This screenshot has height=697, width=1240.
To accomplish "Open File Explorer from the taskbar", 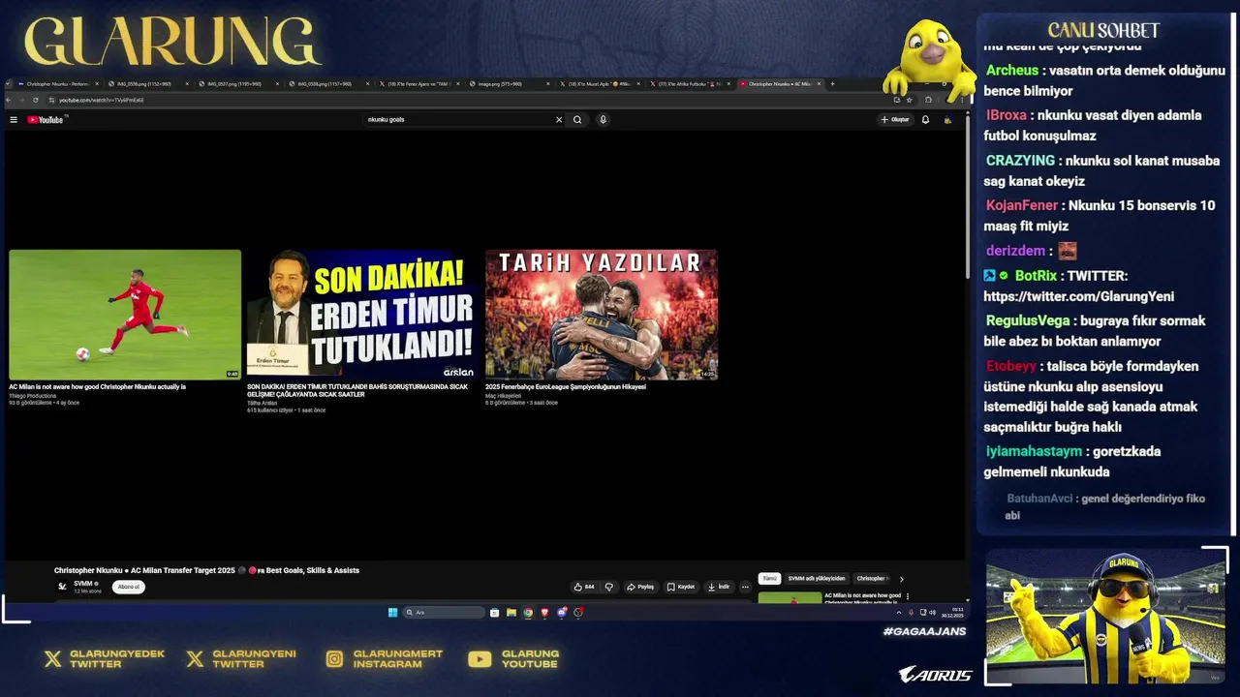I will tap(511, 613).
